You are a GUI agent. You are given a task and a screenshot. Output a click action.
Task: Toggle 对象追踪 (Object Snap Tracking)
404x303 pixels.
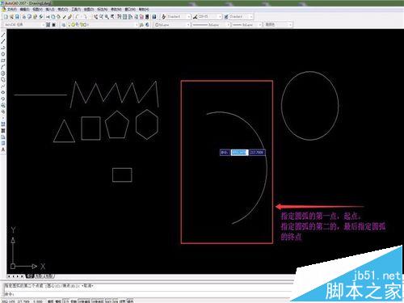pos(98,301)
